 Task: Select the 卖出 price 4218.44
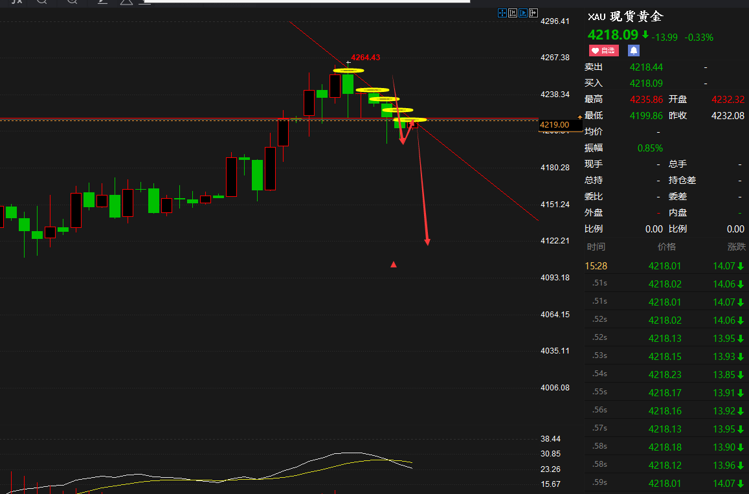click(x=646, y=67)
